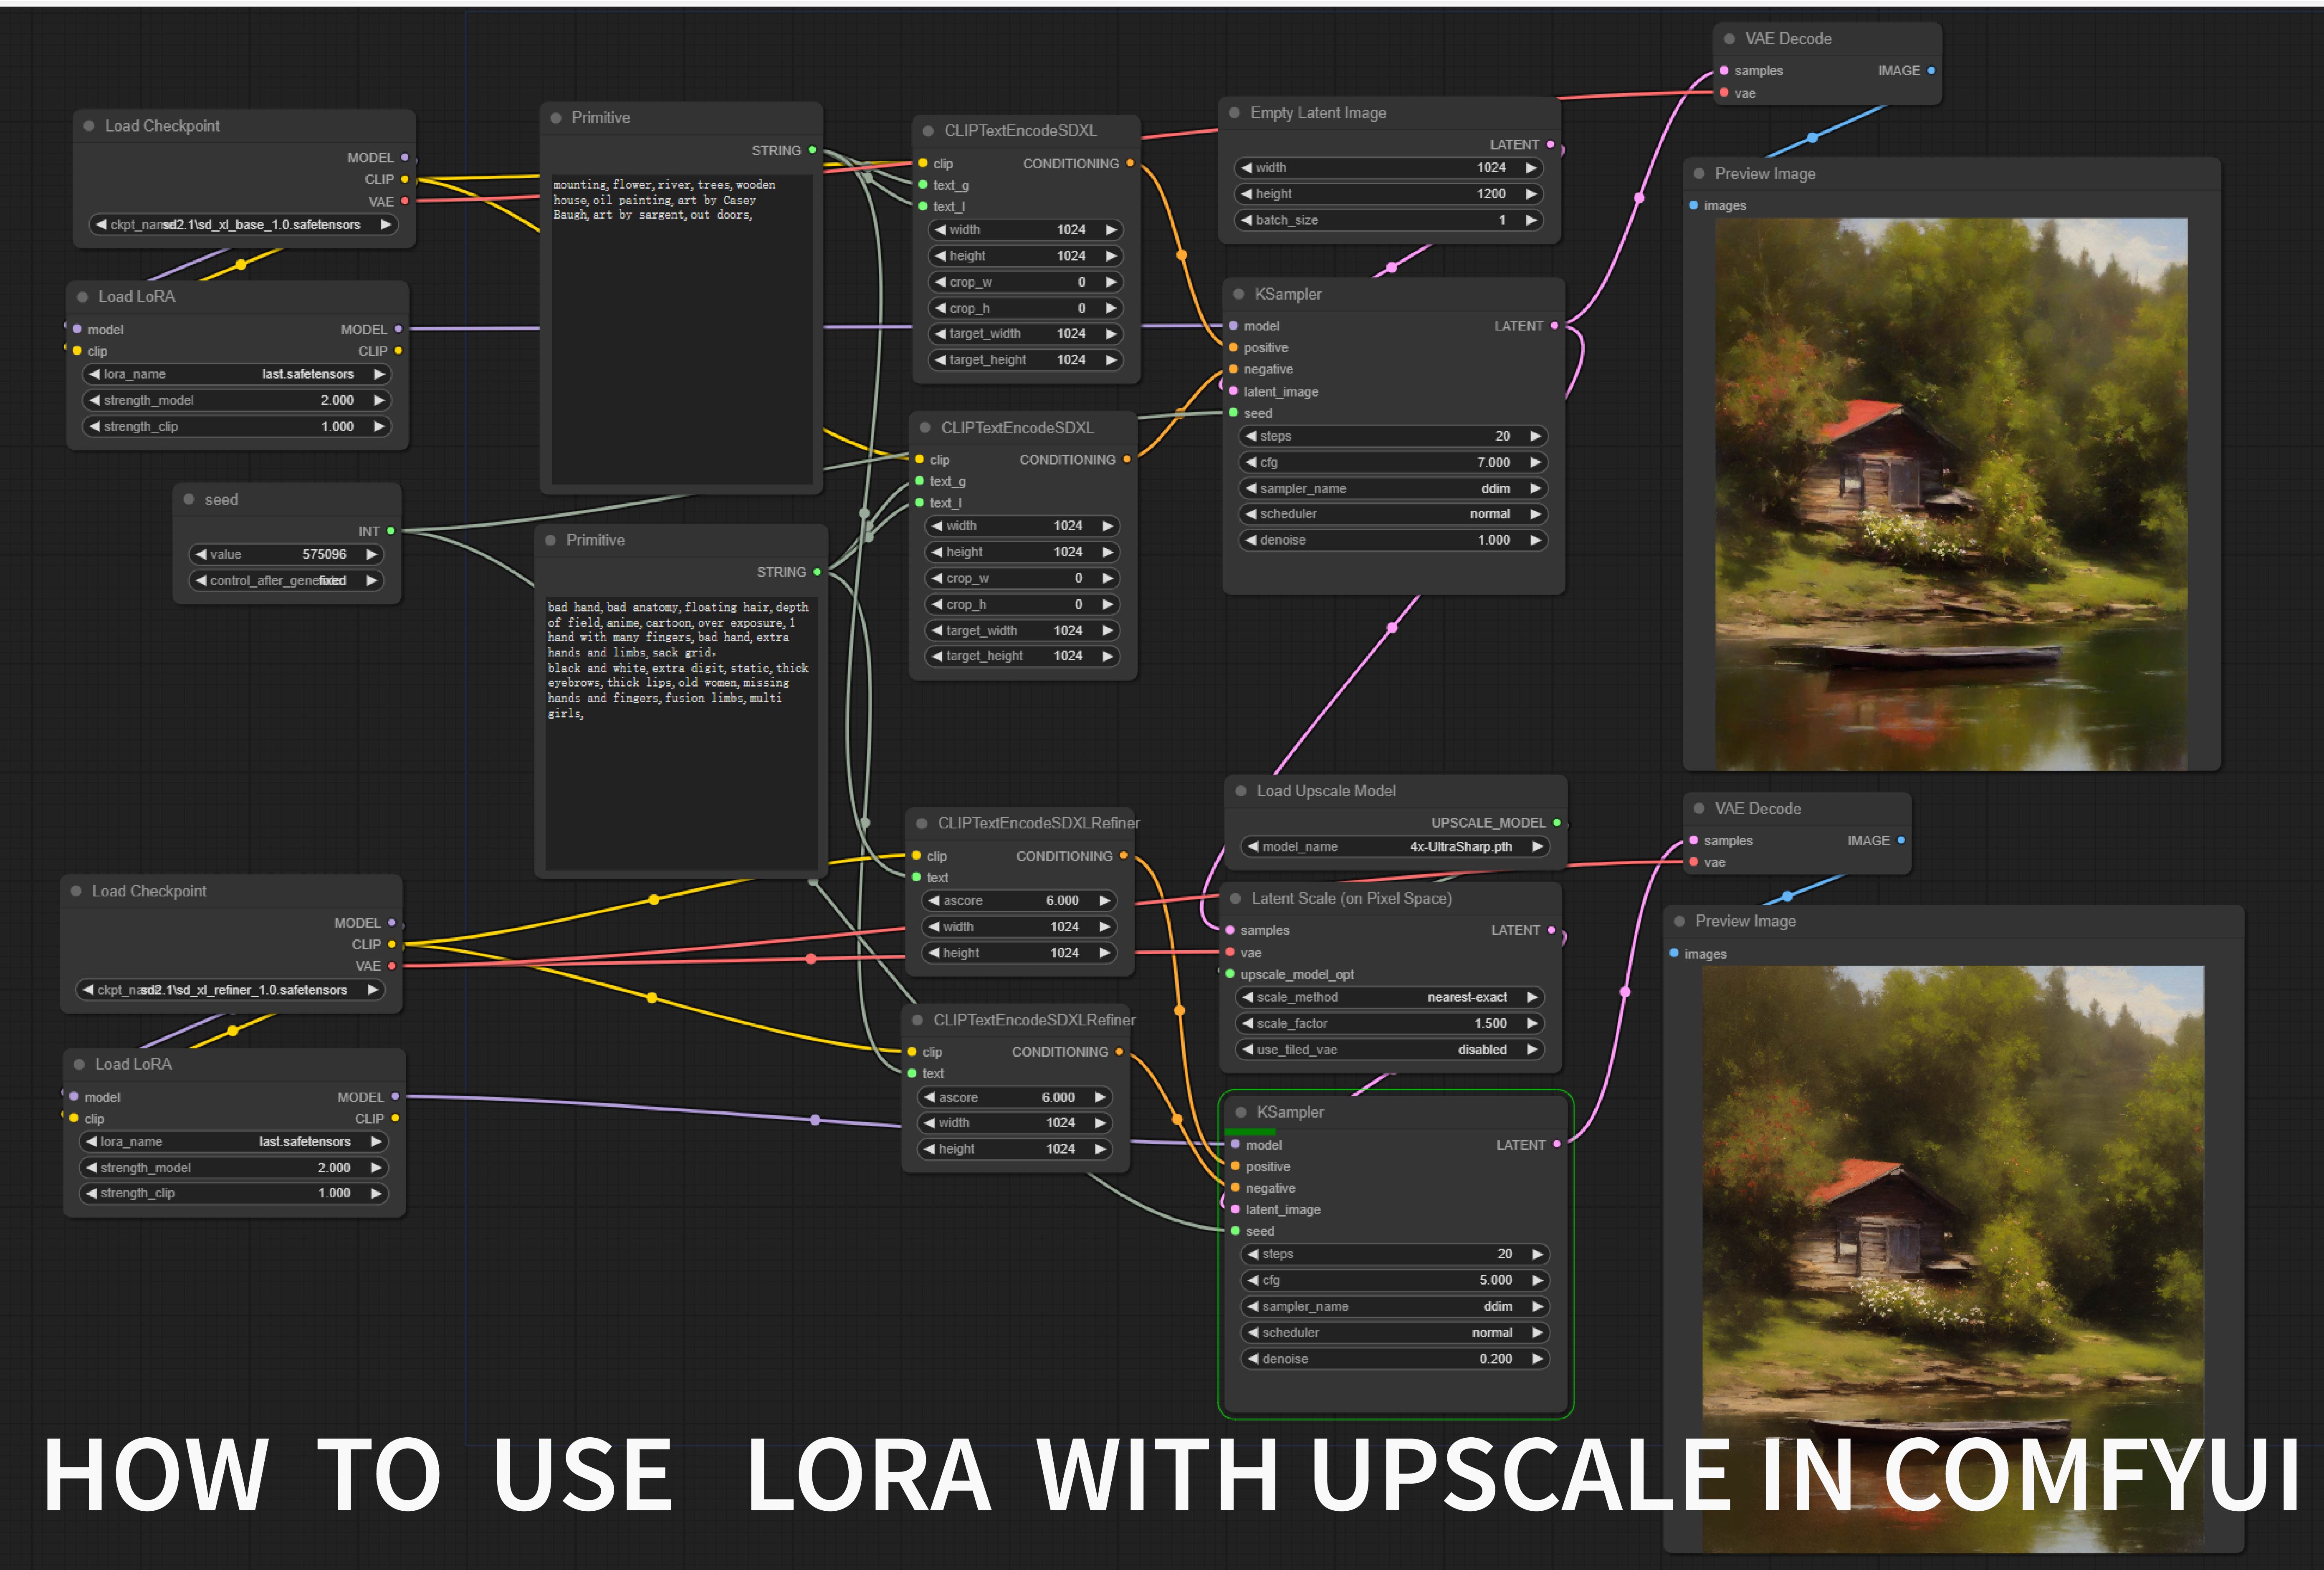Viewport: 2324px width, 1570px height.
Task: Collapse the Load Checkpoint node holding sd_xl_base via its dot
Action: (x=89, y=126)
